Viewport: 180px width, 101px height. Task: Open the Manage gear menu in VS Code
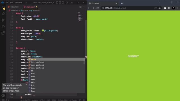(3, 95)
